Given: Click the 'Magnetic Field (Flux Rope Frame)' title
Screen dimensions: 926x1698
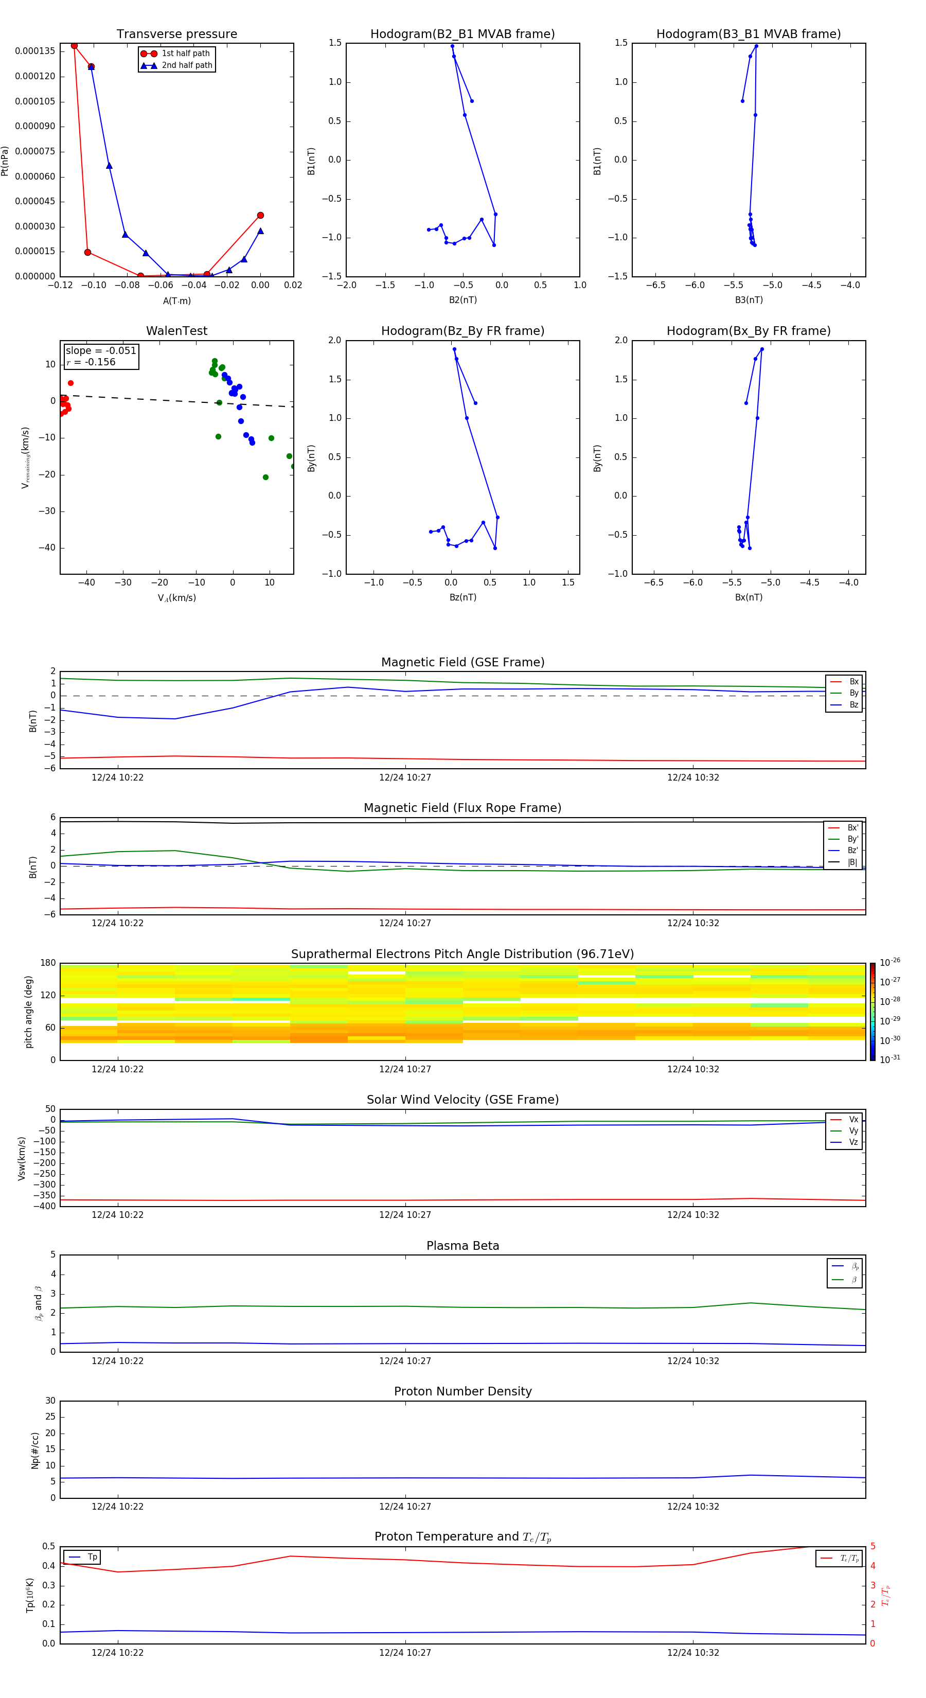Looking at the screenshot, I should click(x=462, y=808).
